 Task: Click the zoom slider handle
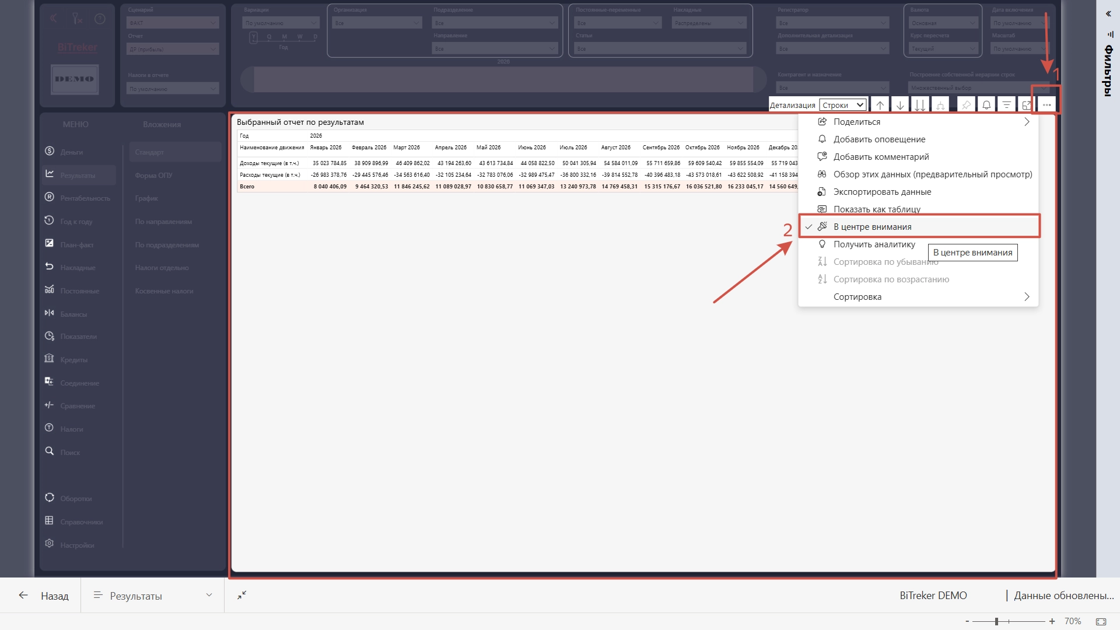click(996, 621)
